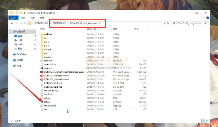Viewport: 218px width, 127px height.
Task: Click the COMSOL_ReleaseNotes PDF icon
Action: tap(42, 76)
